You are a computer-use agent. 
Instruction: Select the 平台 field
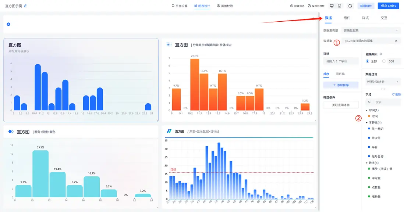(x=375, y=147)
